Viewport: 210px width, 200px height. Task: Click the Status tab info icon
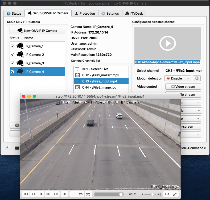(9, 13)
